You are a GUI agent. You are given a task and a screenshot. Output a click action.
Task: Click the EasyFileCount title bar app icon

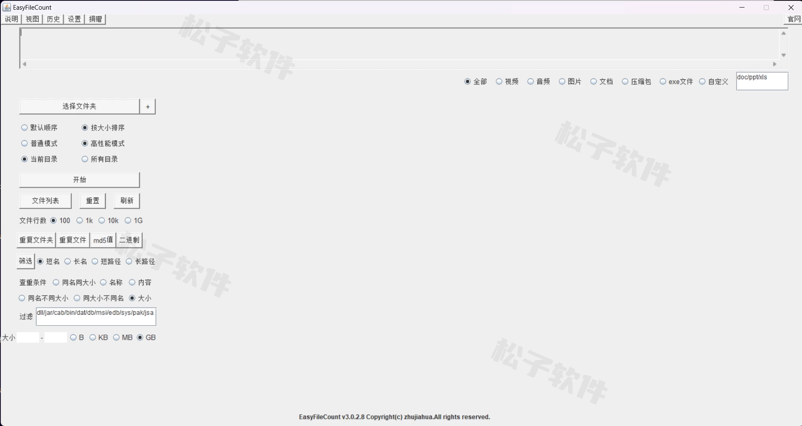(7, 7)
